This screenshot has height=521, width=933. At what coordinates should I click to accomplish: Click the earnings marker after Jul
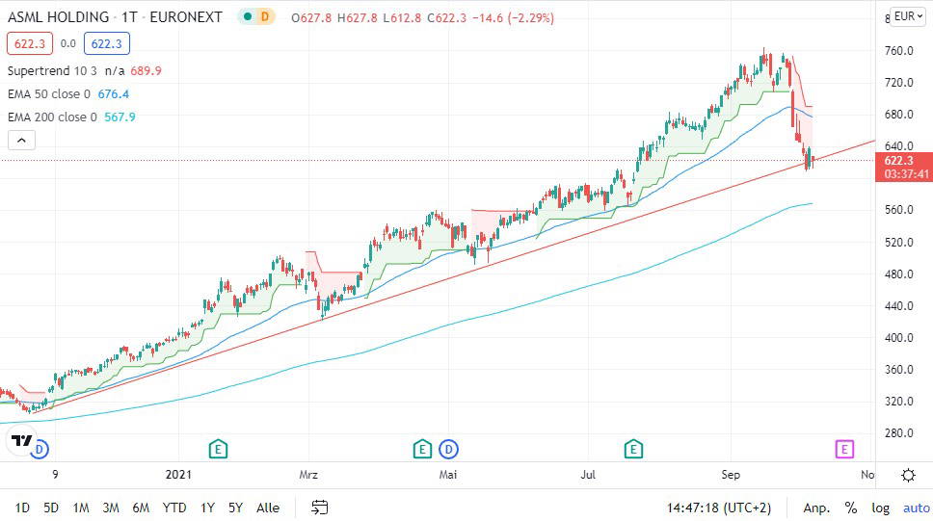click(633, 449)
